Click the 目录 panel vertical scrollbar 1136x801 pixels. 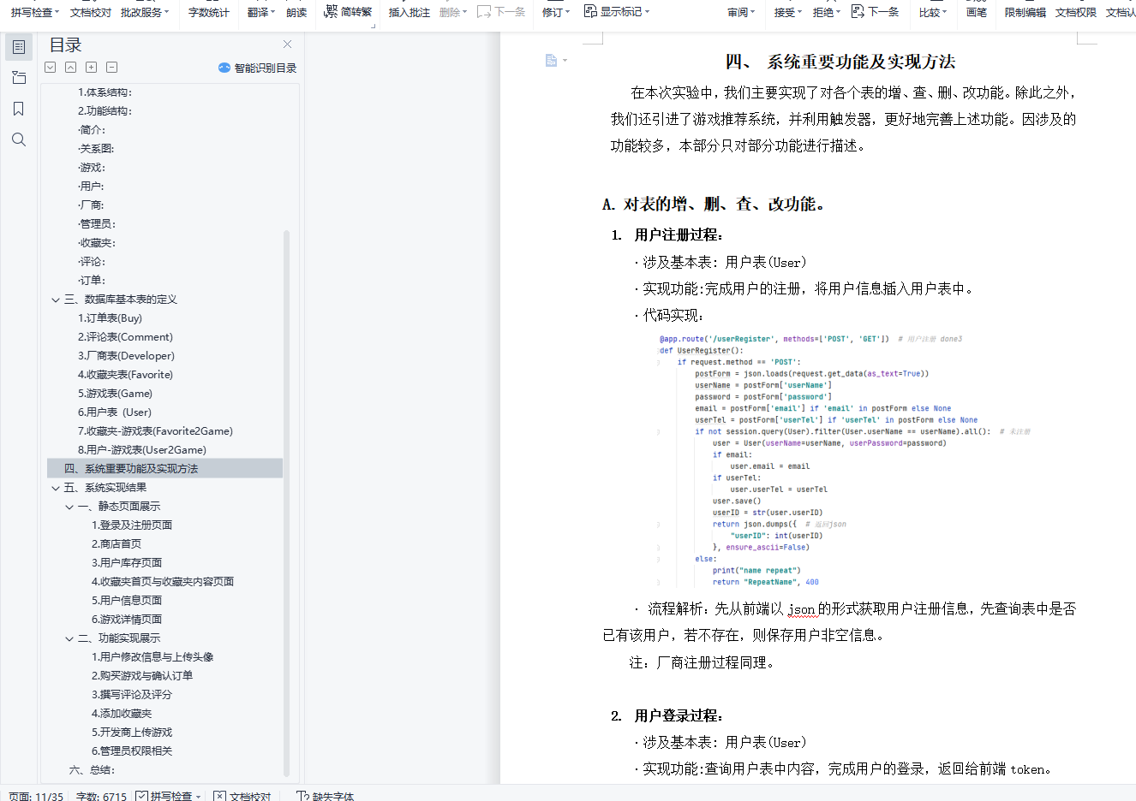pos(287,503)
